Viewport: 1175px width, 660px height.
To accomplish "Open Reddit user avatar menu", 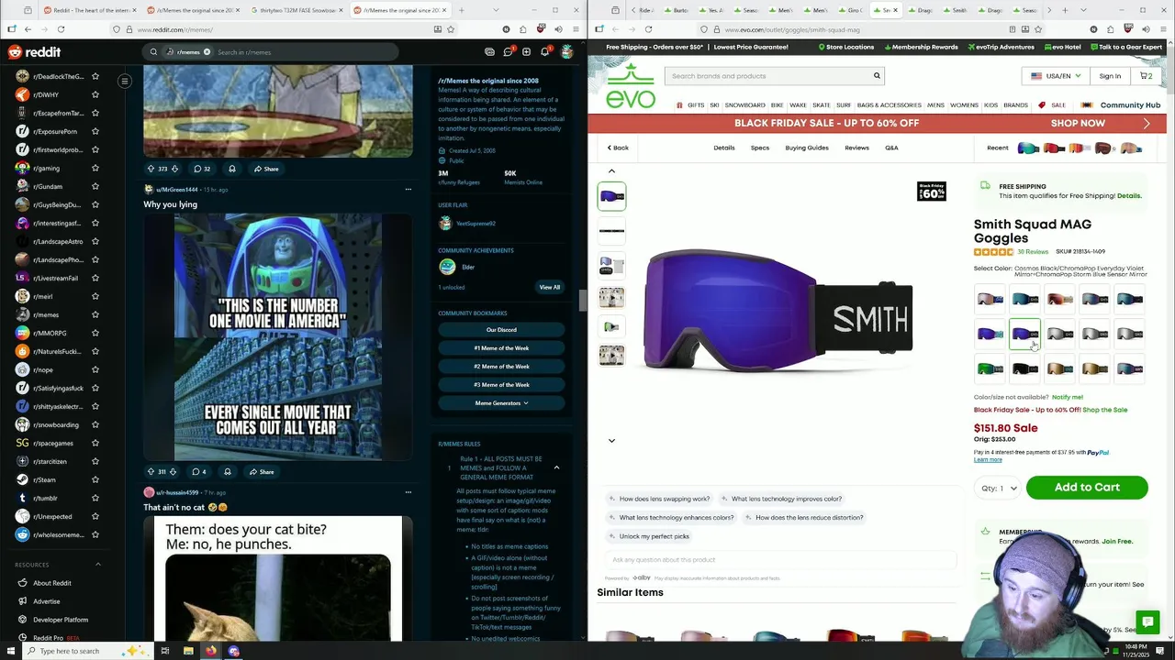I will click(567, 52).
